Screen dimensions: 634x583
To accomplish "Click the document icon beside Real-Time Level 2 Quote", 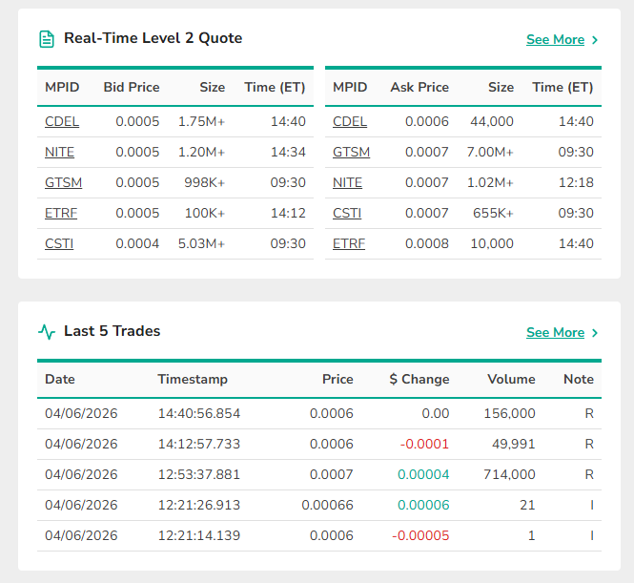I will pyautogui.click(x=47, y=39).
